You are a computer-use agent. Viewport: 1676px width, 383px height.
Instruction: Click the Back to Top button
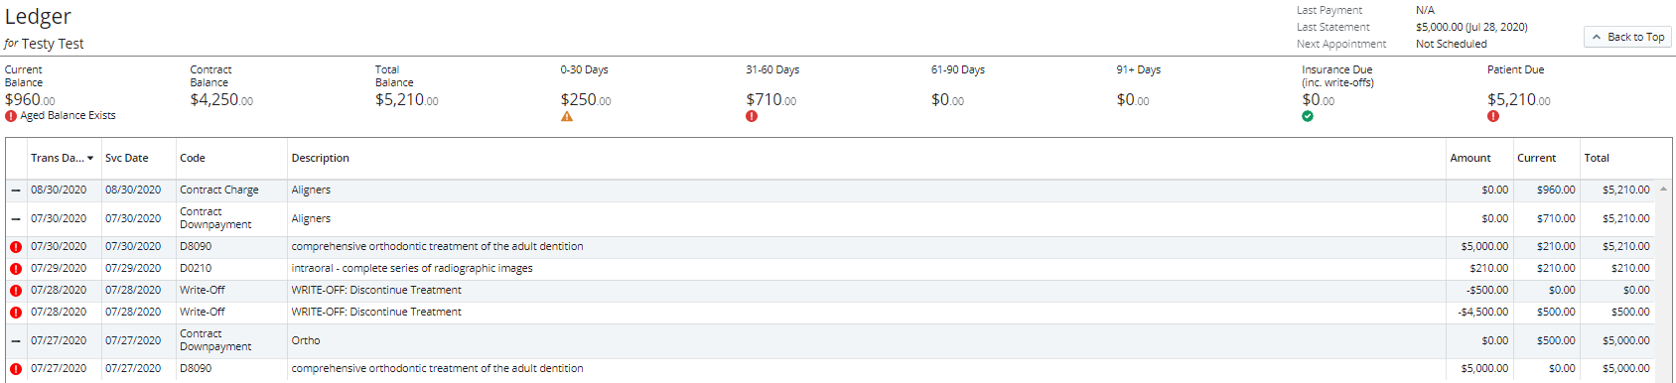(1628, 37)
